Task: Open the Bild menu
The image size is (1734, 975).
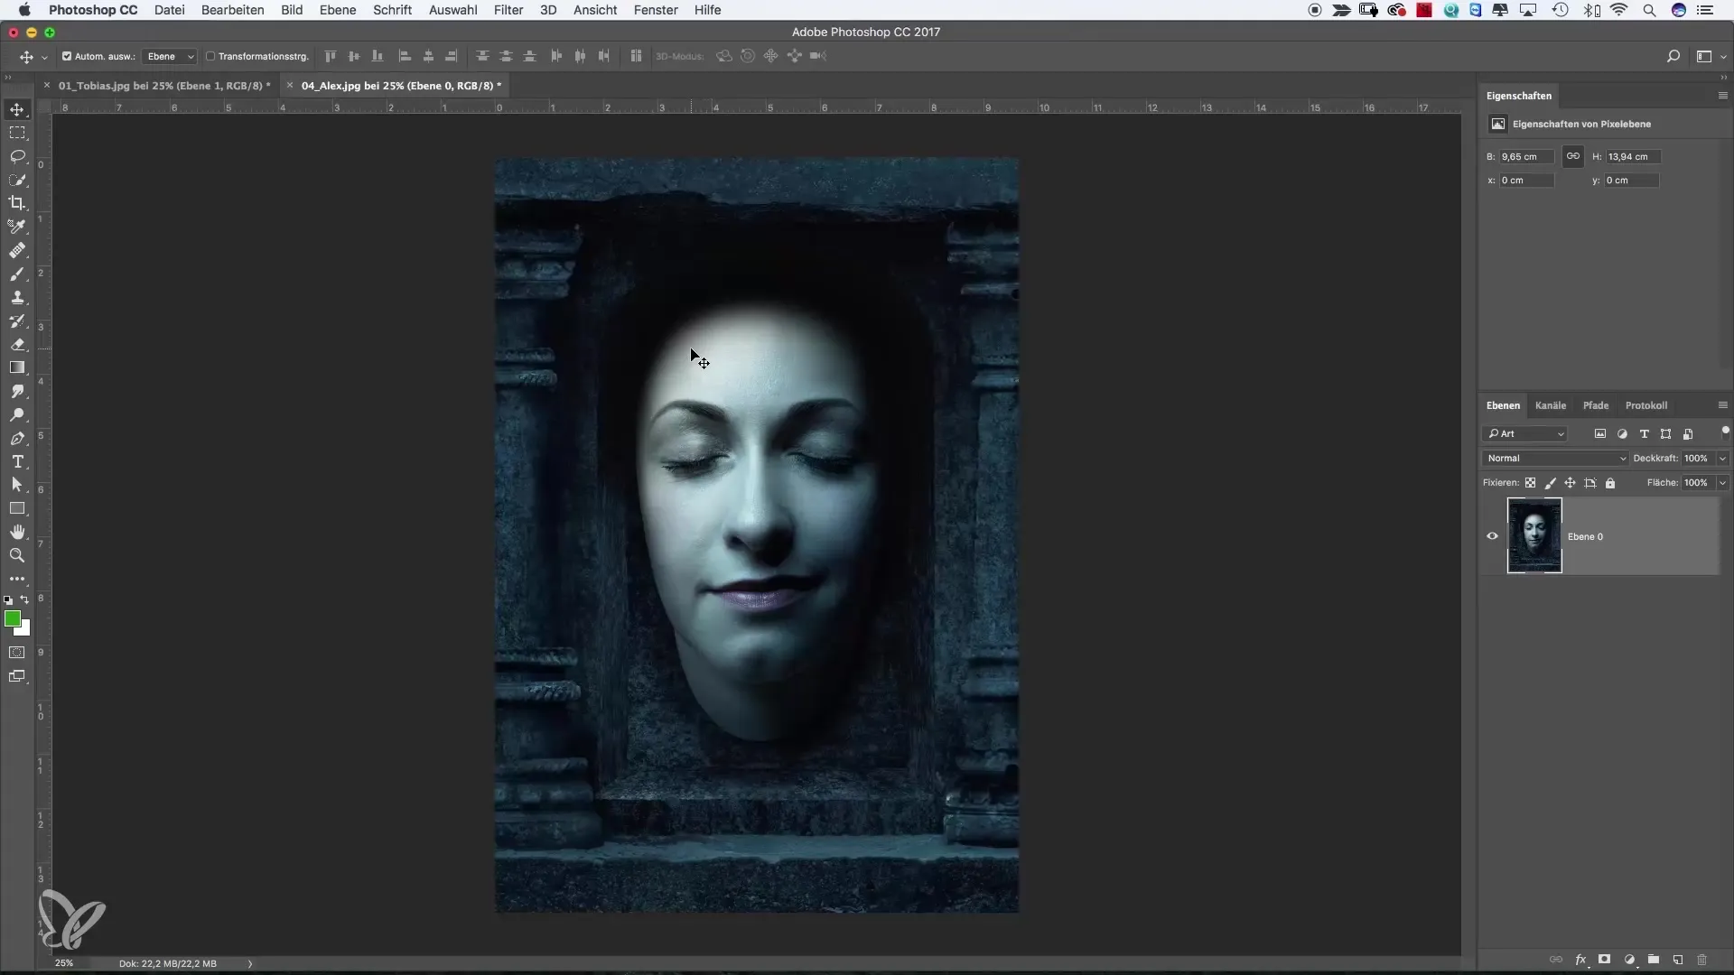Action: point(292,10)
